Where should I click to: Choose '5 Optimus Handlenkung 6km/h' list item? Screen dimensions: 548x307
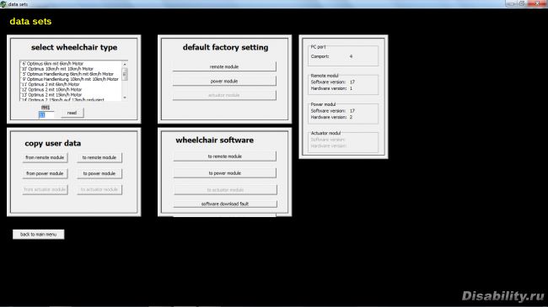pyautogui.click(x=67, y=74)
